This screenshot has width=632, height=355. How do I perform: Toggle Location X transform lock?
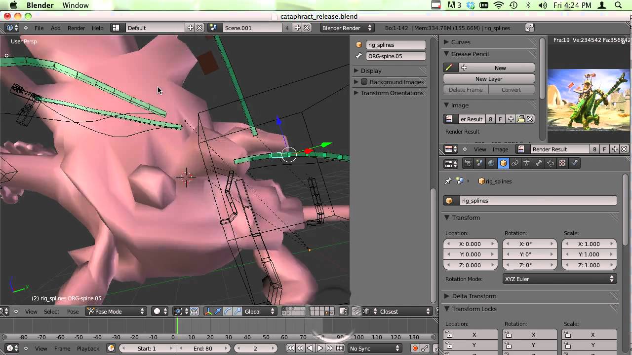(x=471, y=335)
